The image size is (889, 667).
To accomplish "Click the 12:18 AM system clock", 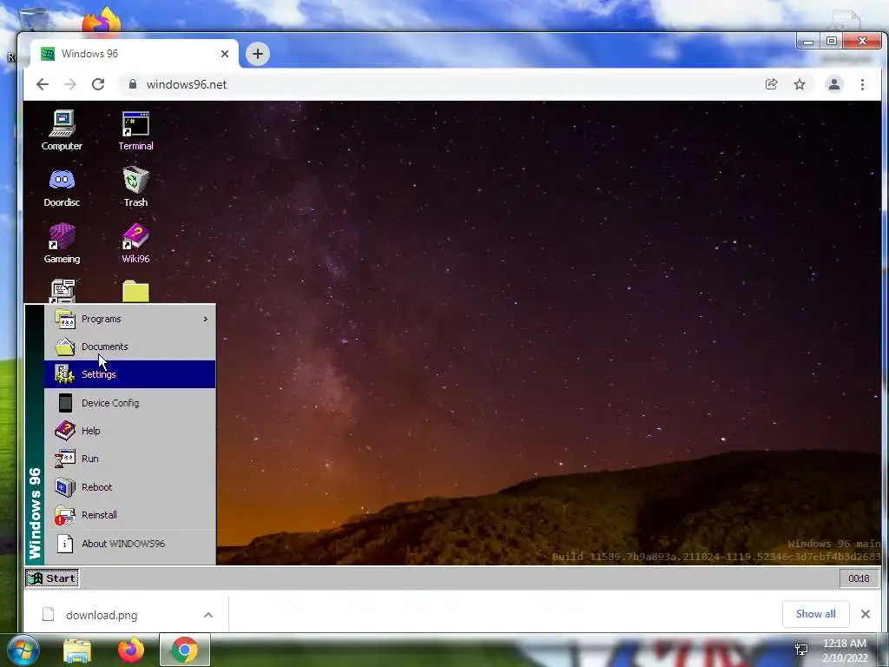I will click(845, 650).
